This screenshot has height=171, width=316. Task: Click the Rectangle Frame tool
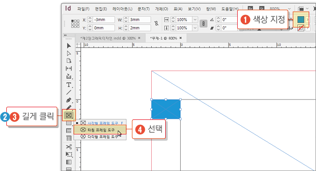pos(69,115)
